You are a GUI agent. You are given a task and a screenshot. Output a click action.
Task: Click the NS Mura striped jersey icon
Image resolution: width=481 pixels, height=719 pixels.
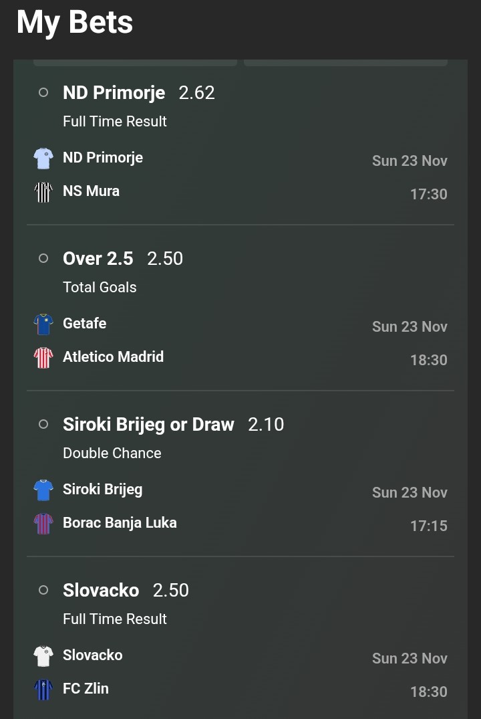click(x=43, y=192)
